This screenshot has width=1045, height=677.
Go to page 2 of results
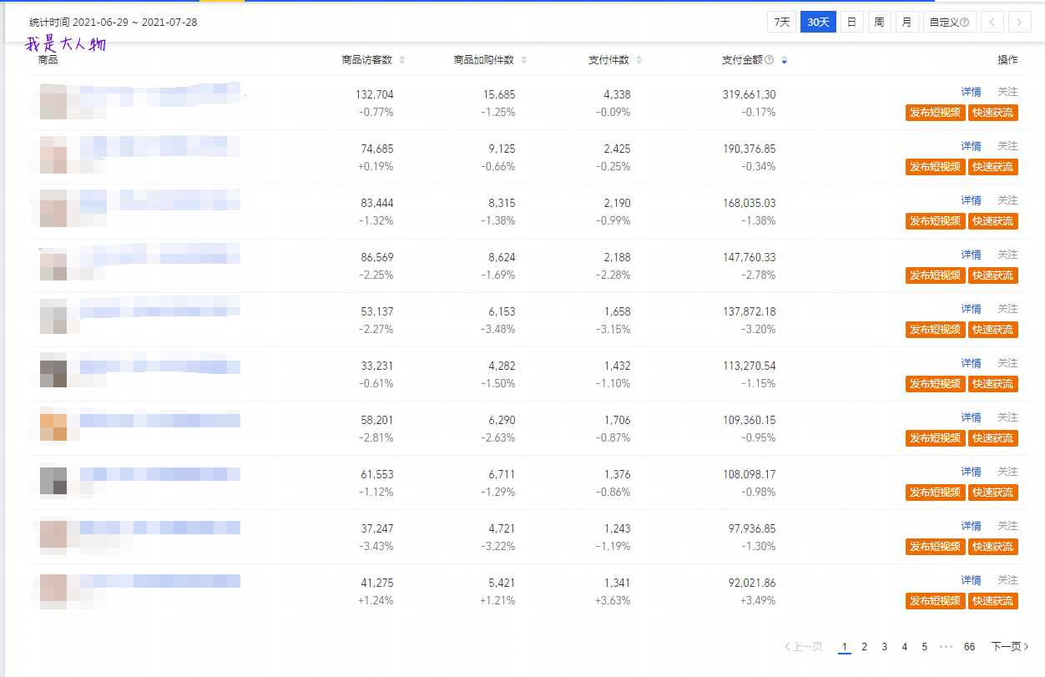point(865,647)
